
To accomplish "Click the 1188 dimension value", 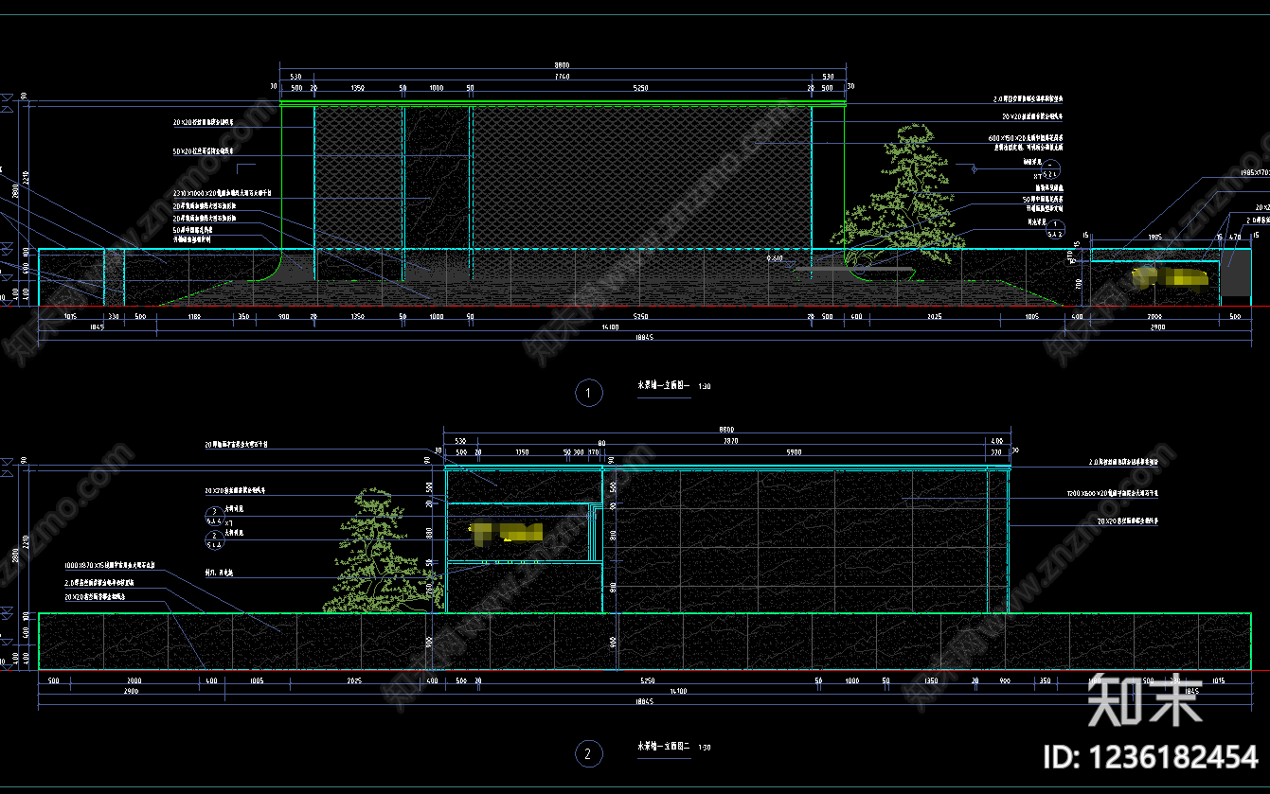I will click(x=194, y=316).
